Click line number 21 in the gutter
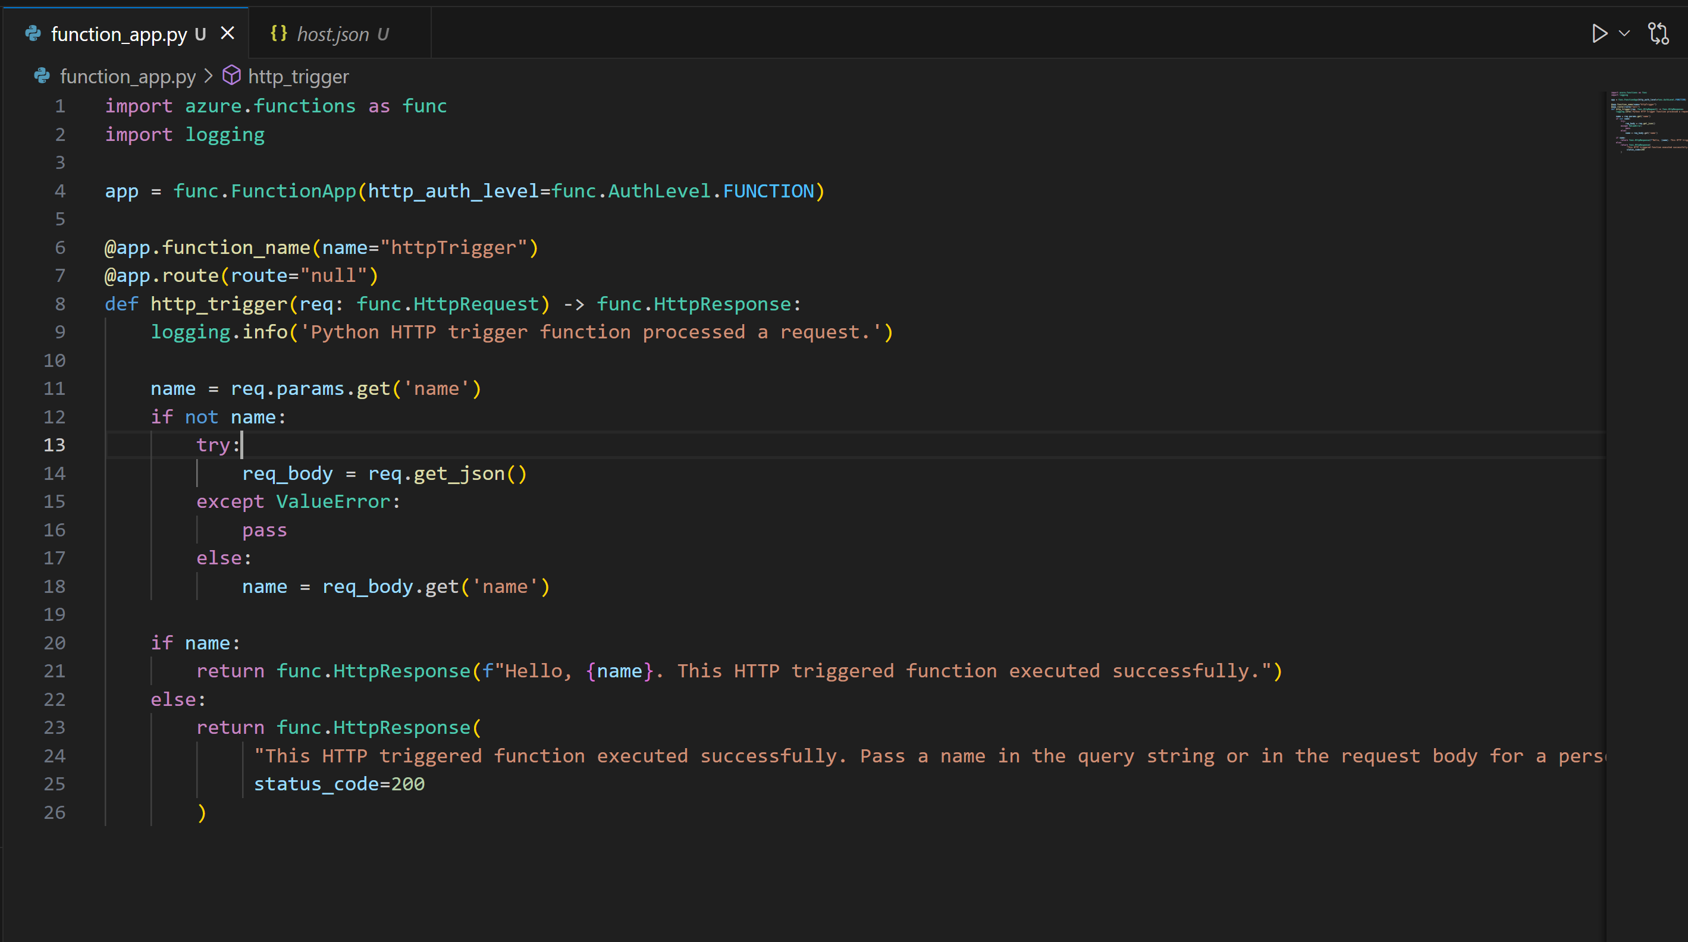This screenshot has height=942, width=1688. [54, 671]
